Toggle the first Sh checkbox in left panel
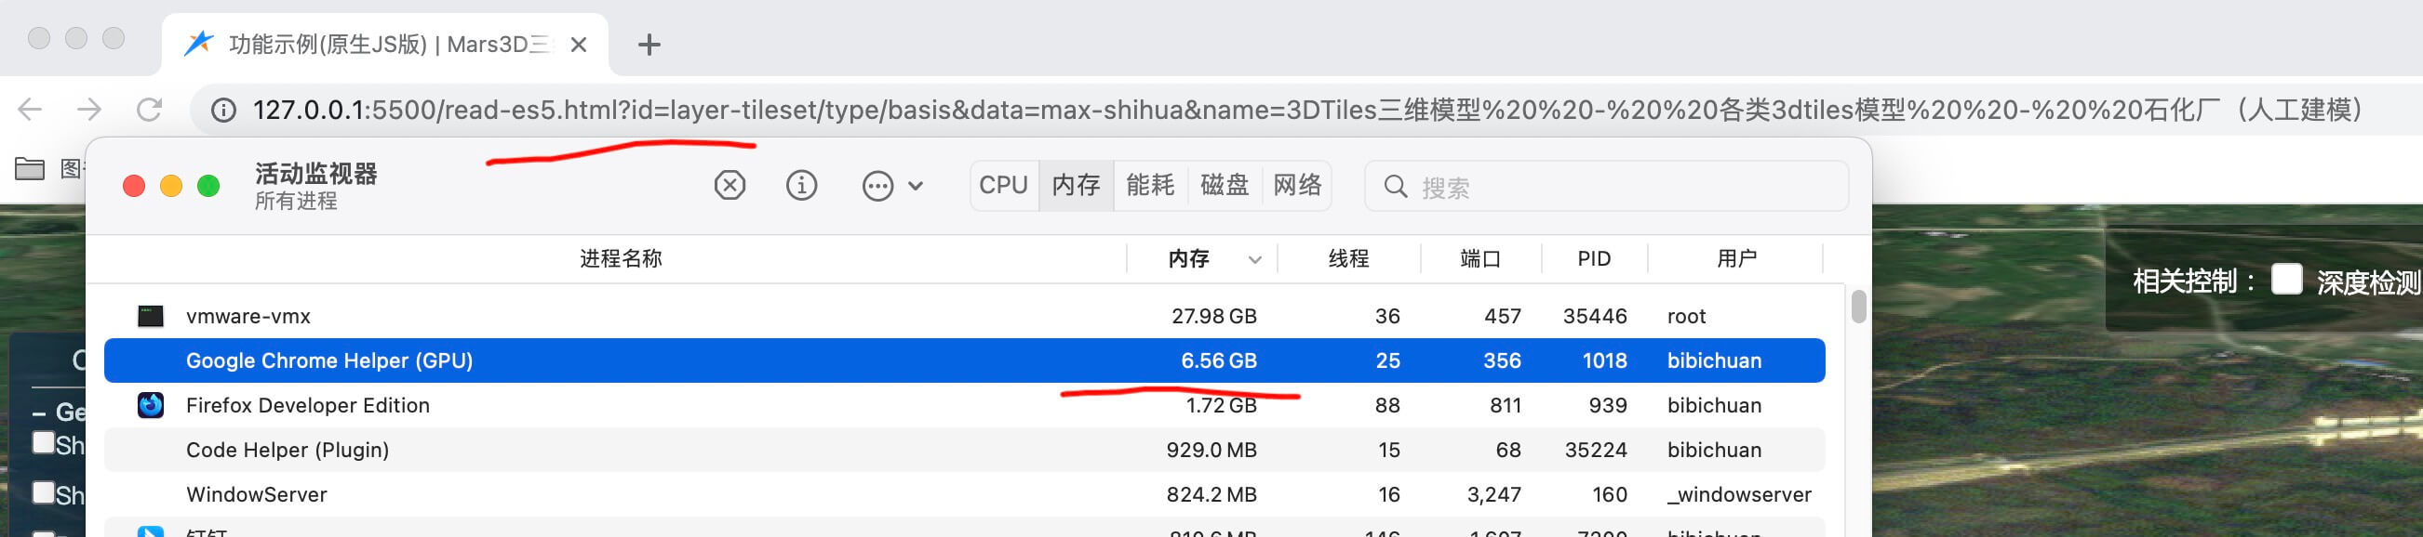 coord(43,443)
